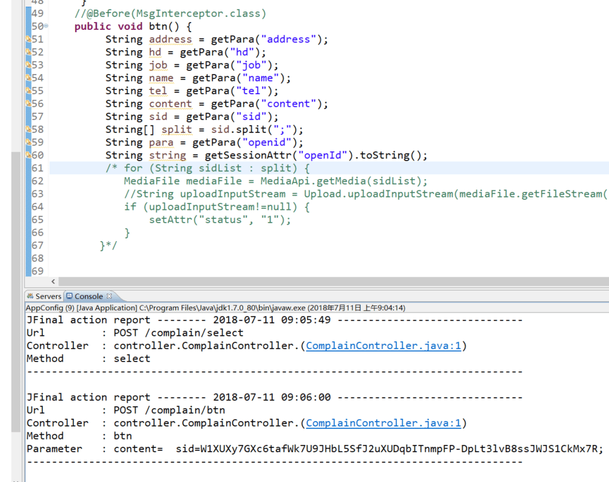The image size is (609, 482).
Task: Click MediaApi.getMedia on line 62
Action: (x=313, y=181)
